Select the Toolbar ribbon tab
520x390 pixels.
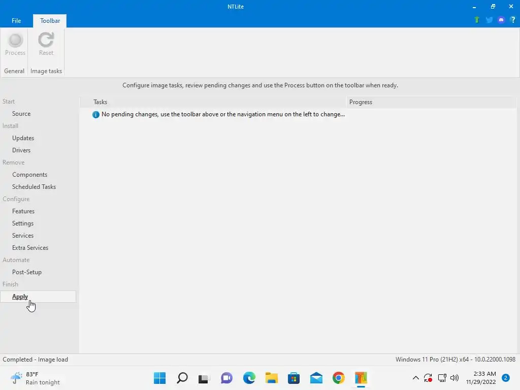(x=50, y=20)
